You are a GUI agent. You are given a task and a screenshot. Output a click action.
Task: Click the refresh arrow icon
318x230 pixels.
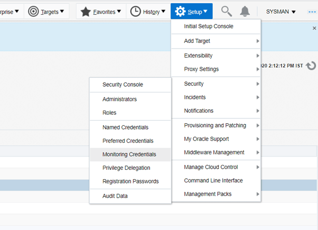click(311, 66)
